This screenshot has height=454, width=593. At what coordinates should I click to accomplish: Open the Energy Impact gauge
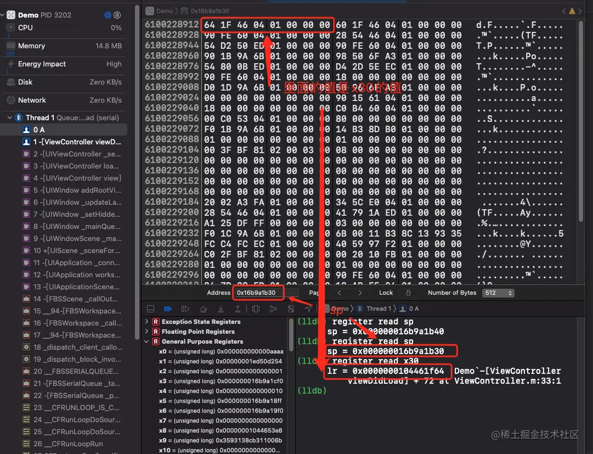tap(64, 64)
